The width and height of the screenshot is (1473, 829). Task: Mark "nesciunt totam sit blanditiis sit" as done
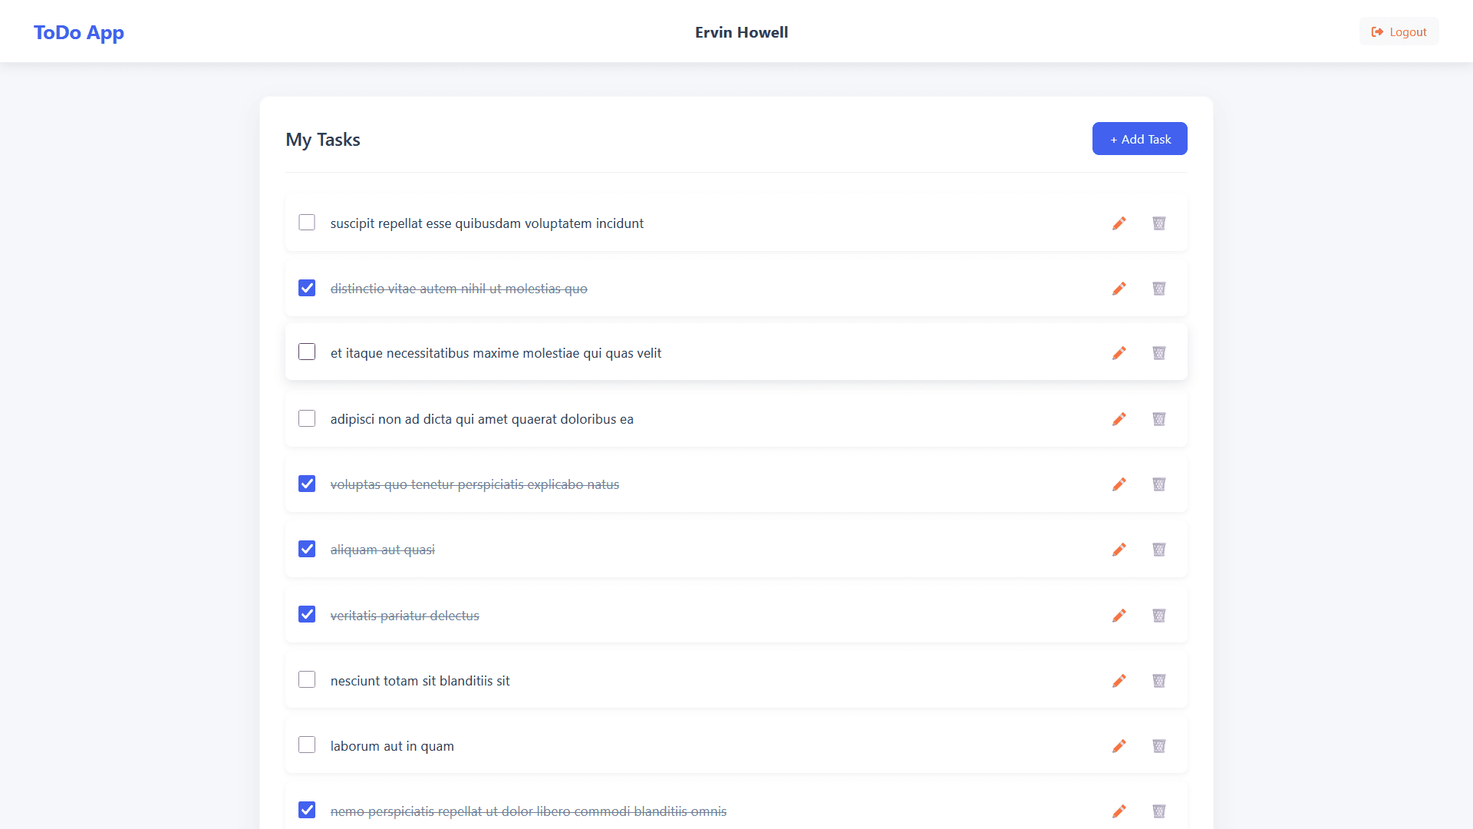pos(307,679)
